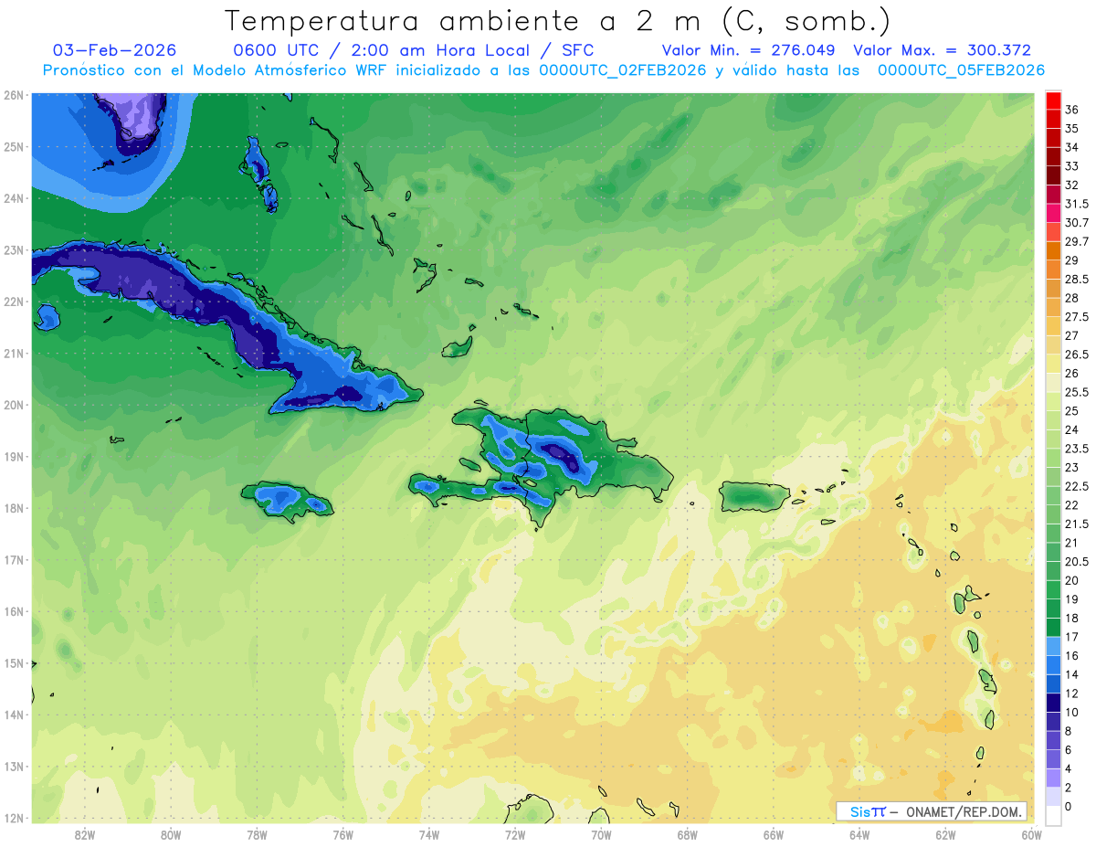Viewport: 1096px width, 847px height.
Task: Click longitude axis label '62W'
Action: (945, 834)
